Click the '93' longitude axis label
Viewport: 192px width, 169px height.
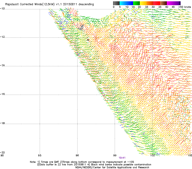(40, 155)
